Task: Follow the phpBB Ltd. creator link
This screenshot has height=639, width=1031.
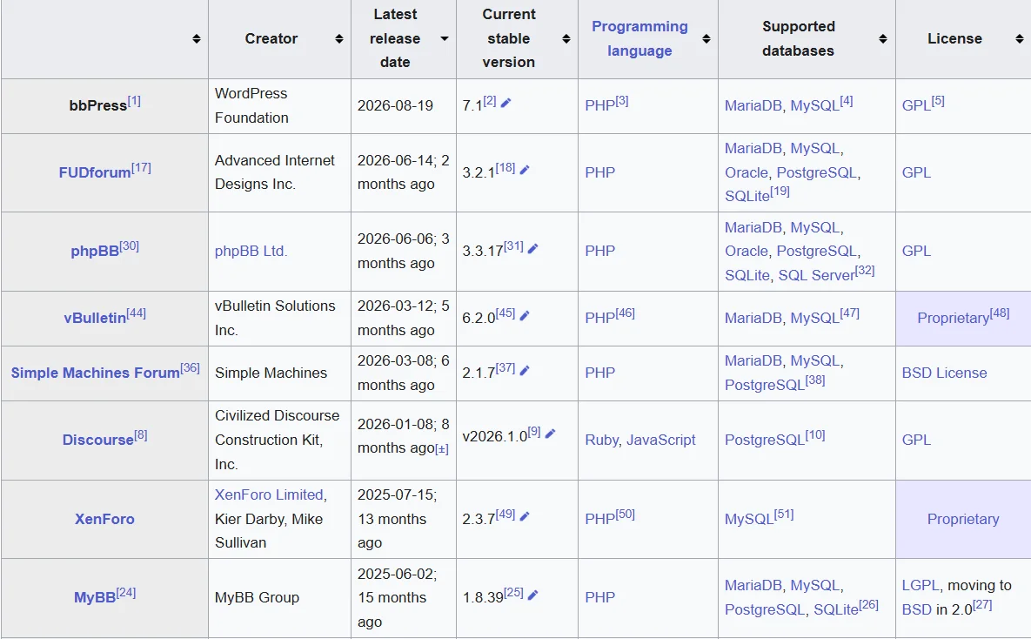Action: [x=251, y=251]
